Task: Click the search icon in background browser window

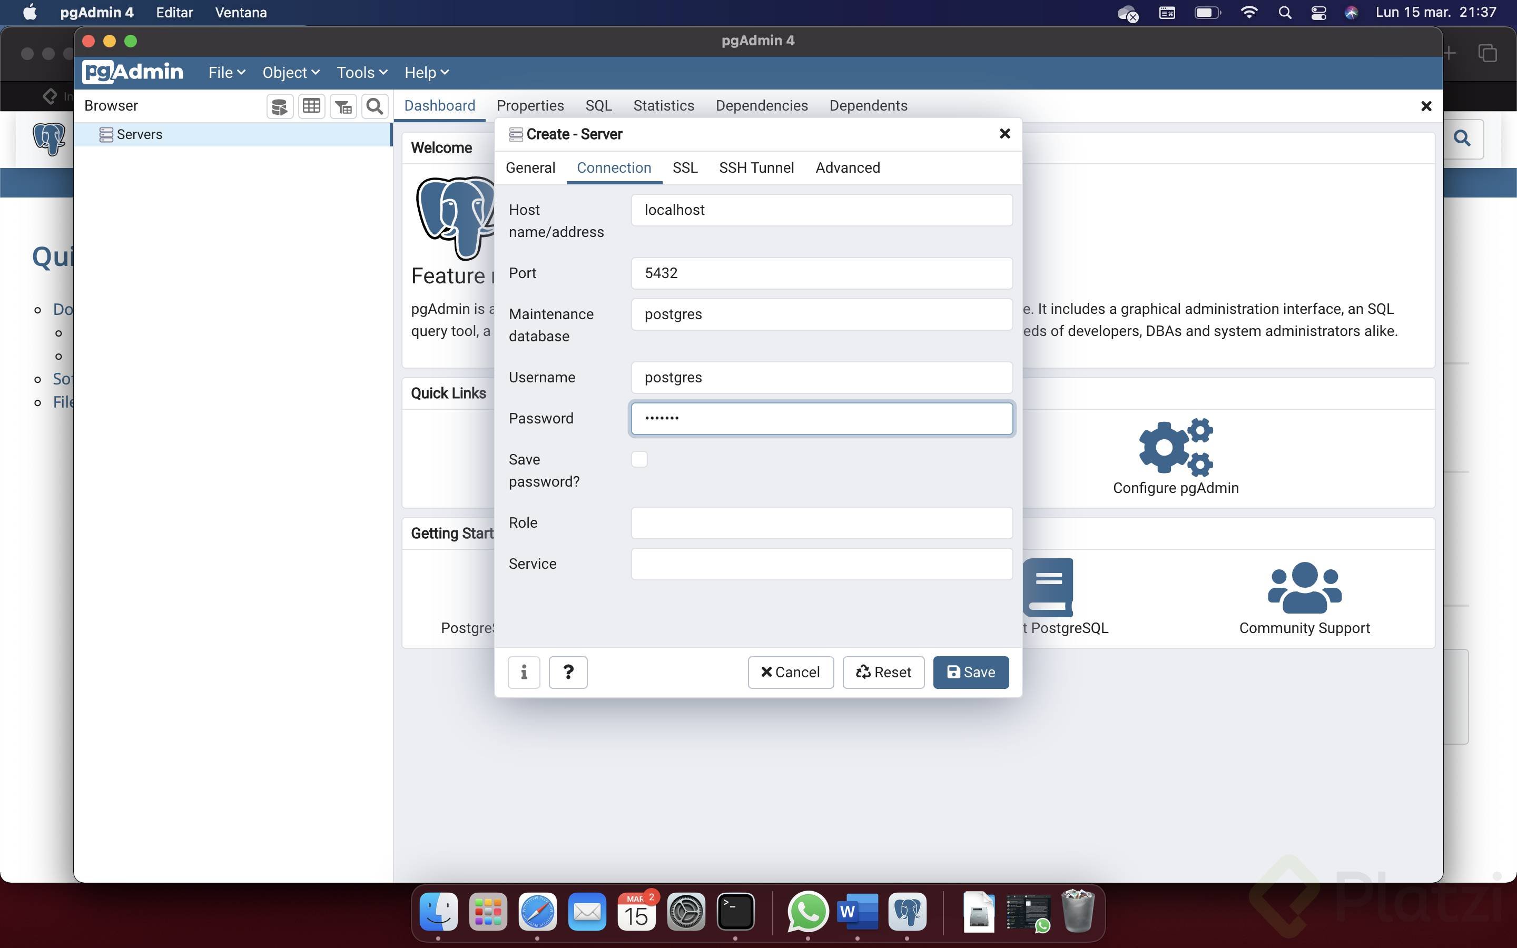Action: pos(1462,138)
